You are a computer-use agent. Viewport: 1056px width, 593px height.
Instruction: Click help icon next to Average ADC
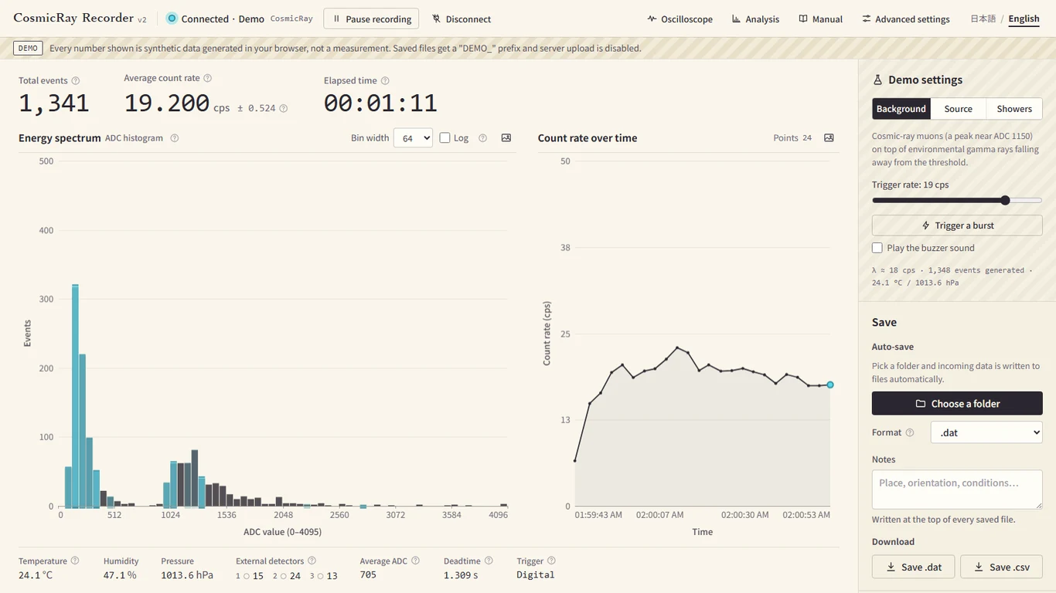[x=415, y=561]
